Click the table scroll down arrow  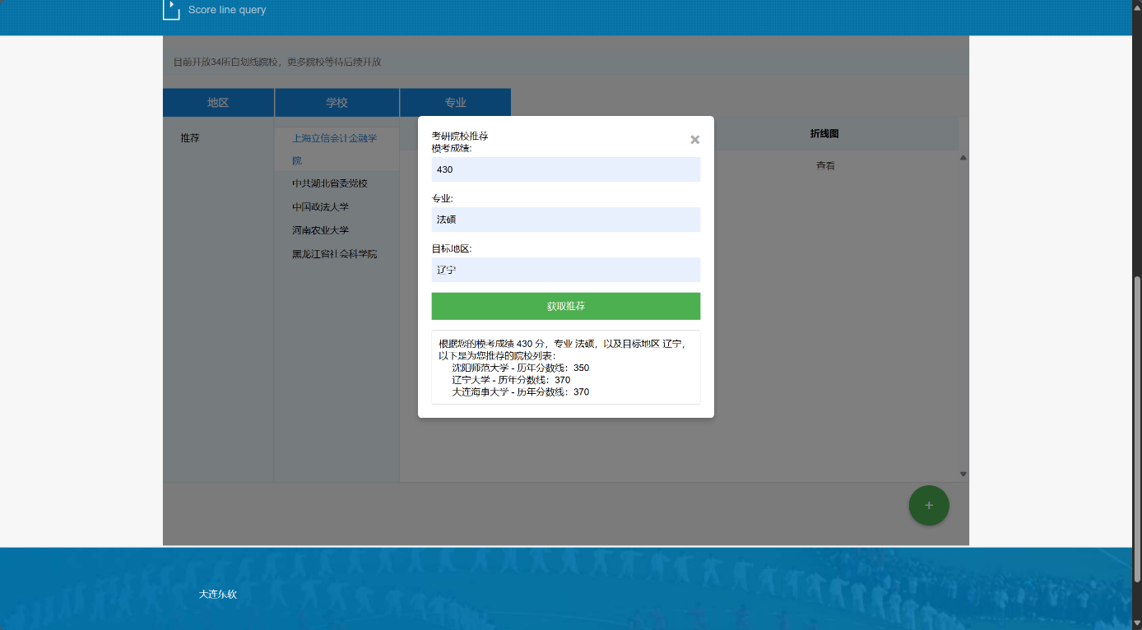tap(963, 474)
